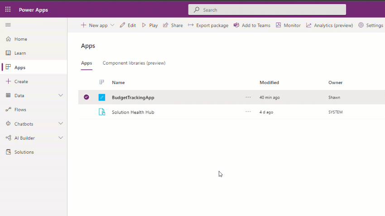Expand the AI Builder chevron

coord(61,138)
